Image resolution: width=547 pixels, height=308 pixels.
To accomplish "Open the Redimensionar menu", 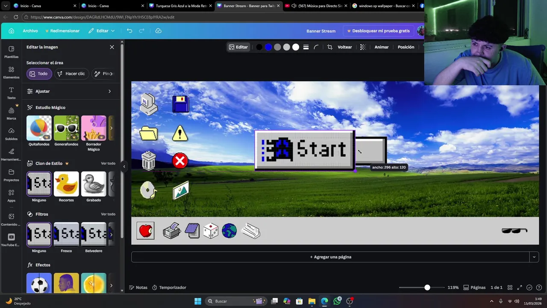I will [62, 31].
